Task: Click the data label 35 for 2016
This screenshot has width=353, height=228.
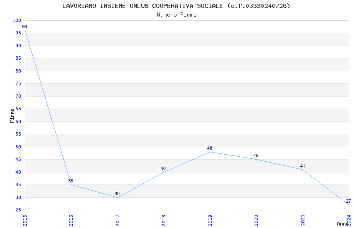Action: [71, 181]
